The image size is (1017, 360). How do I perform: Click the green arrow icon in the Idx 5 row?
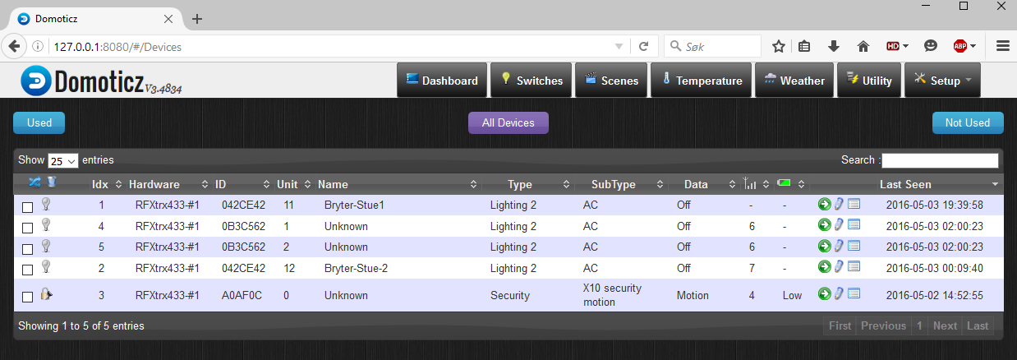[825, 245]
